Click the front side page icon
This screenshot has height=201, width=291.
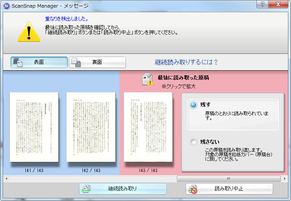(18, 62)
